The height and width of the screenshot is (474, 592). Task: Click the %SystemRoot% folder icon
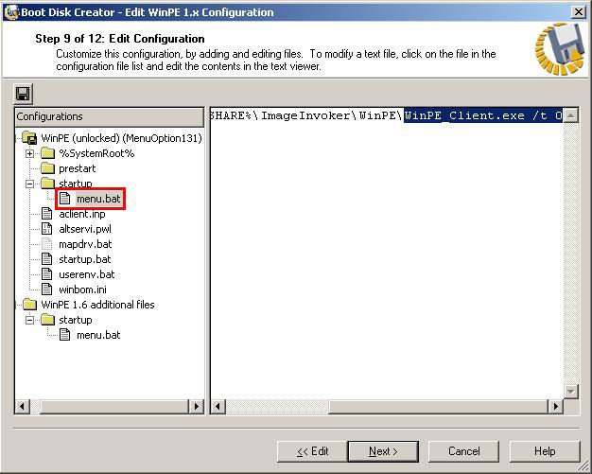[47, 153]
